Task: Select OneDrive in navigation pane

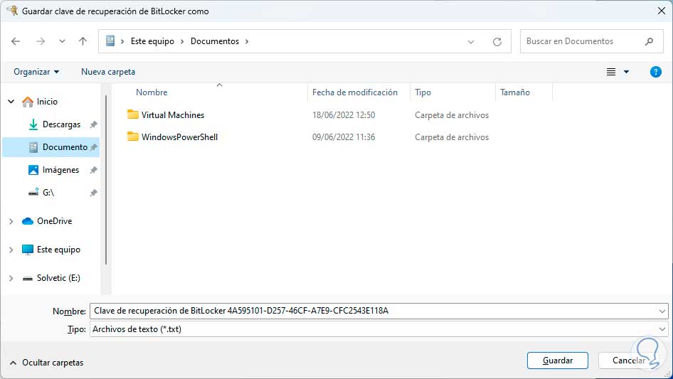Action: 55,221
